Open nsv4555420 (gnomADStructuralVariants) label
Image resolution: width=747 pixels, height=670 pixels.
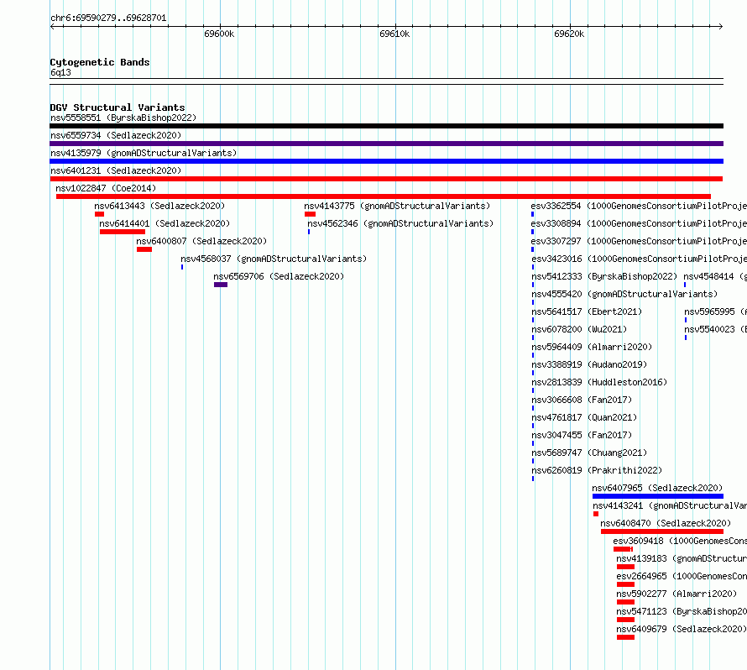[x=624, y=294]
